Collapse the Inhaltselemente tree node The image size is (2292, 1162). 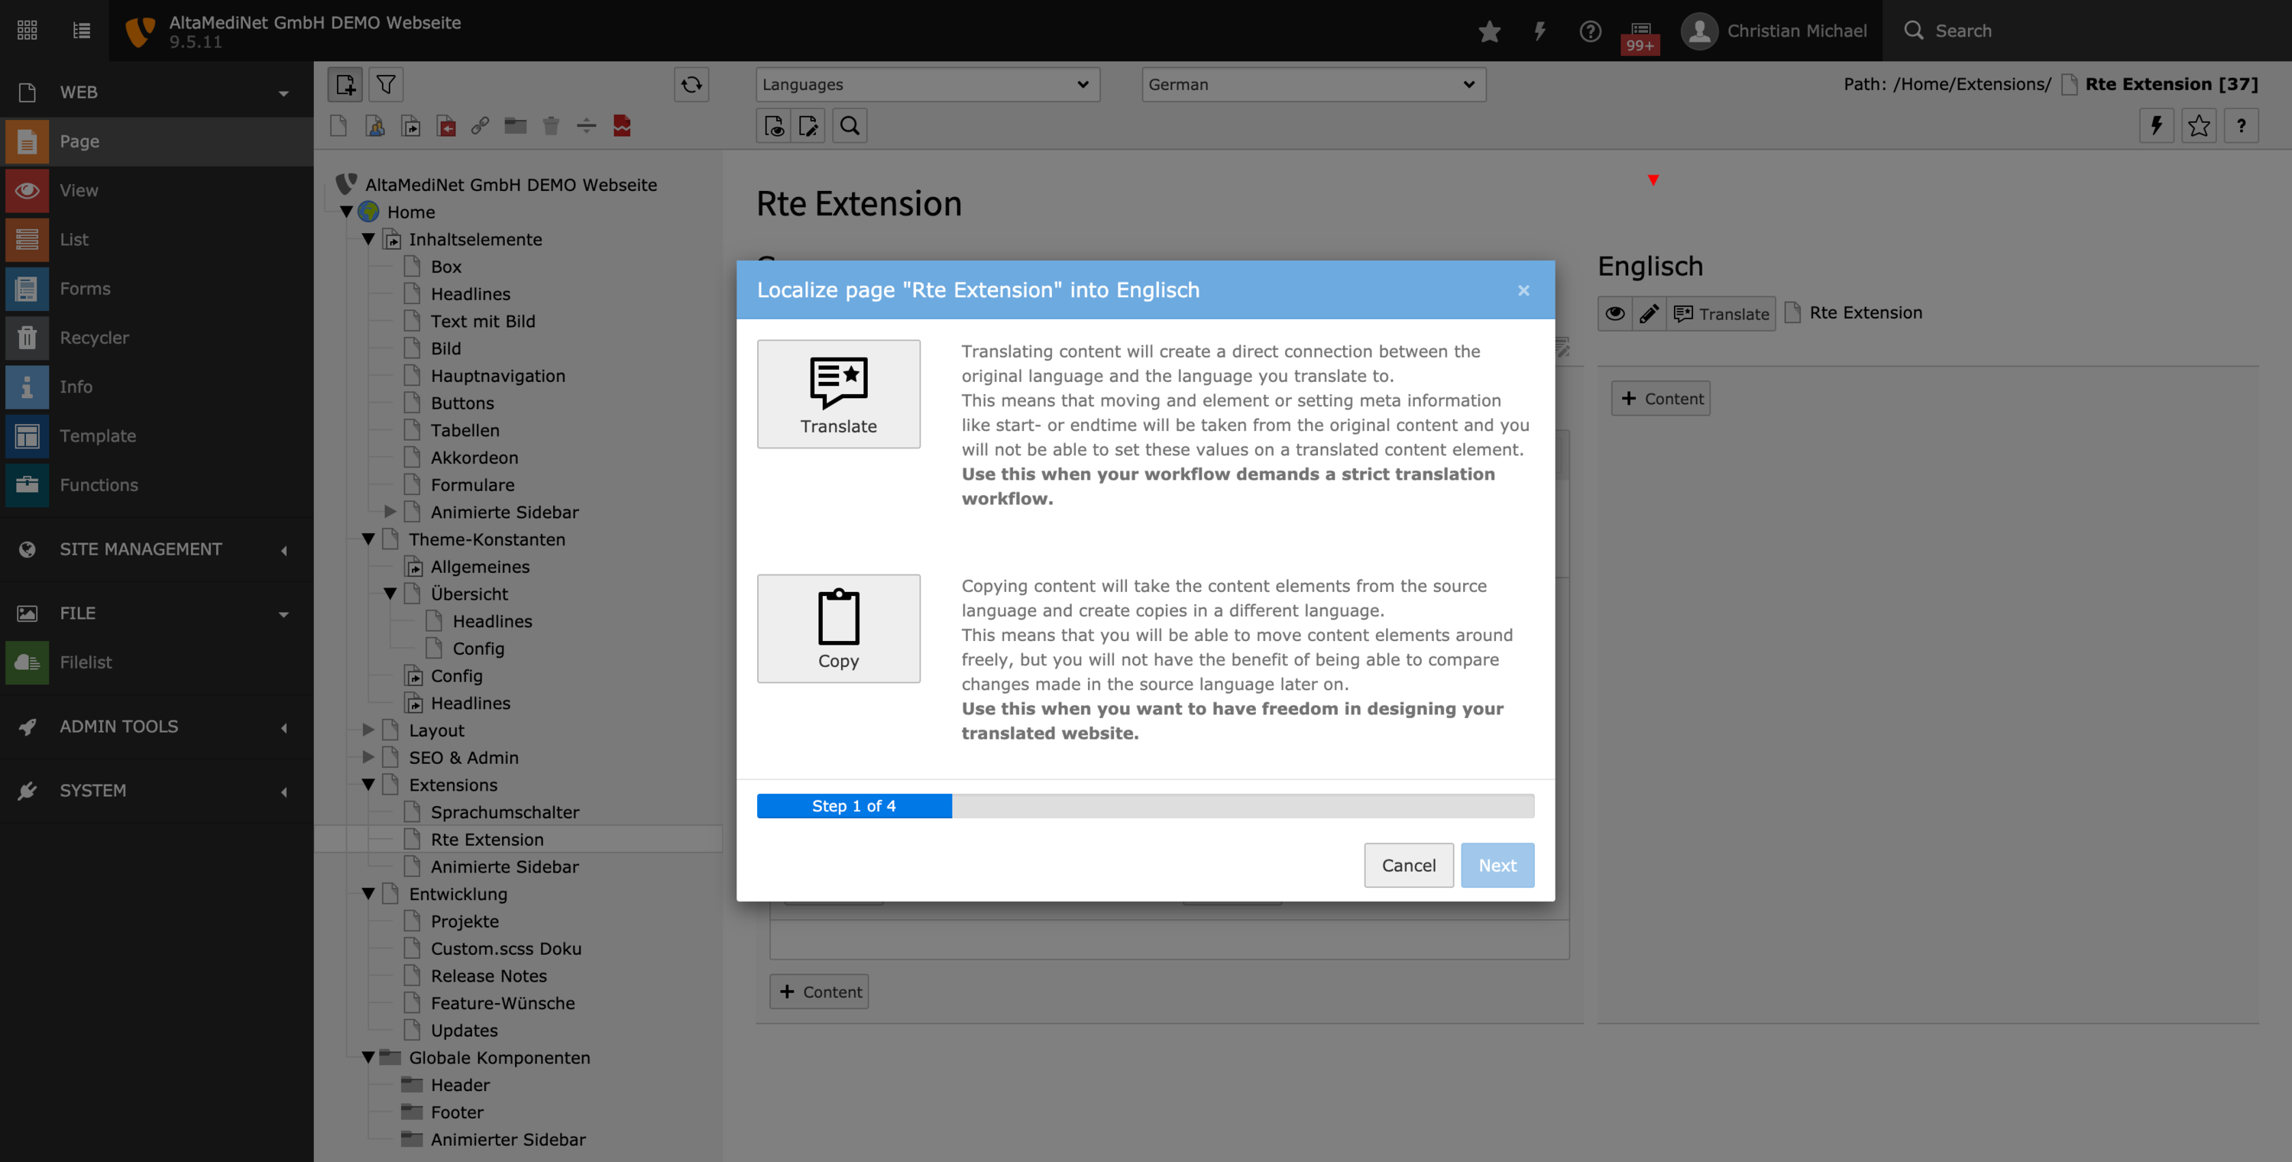coord(368,238)
